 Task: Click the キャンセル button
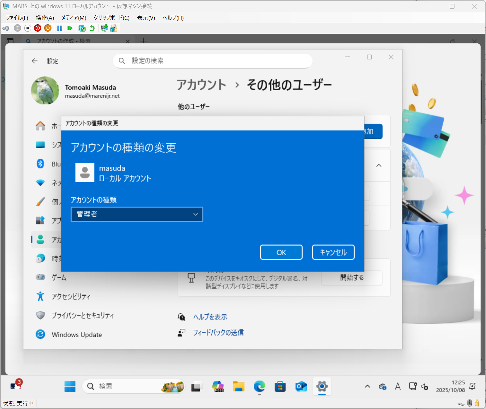[333, 252]
